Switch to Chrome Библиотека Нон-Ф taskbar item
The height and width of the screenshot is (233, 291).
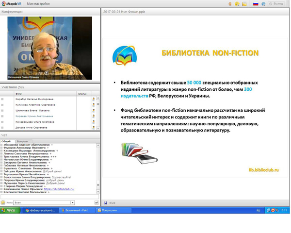click(41, 210)
